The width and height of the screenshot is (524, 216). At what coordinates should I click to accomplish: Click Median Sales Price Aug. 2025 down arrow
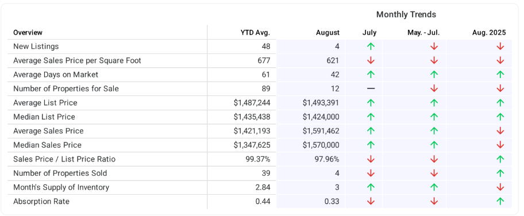(500, 145)
